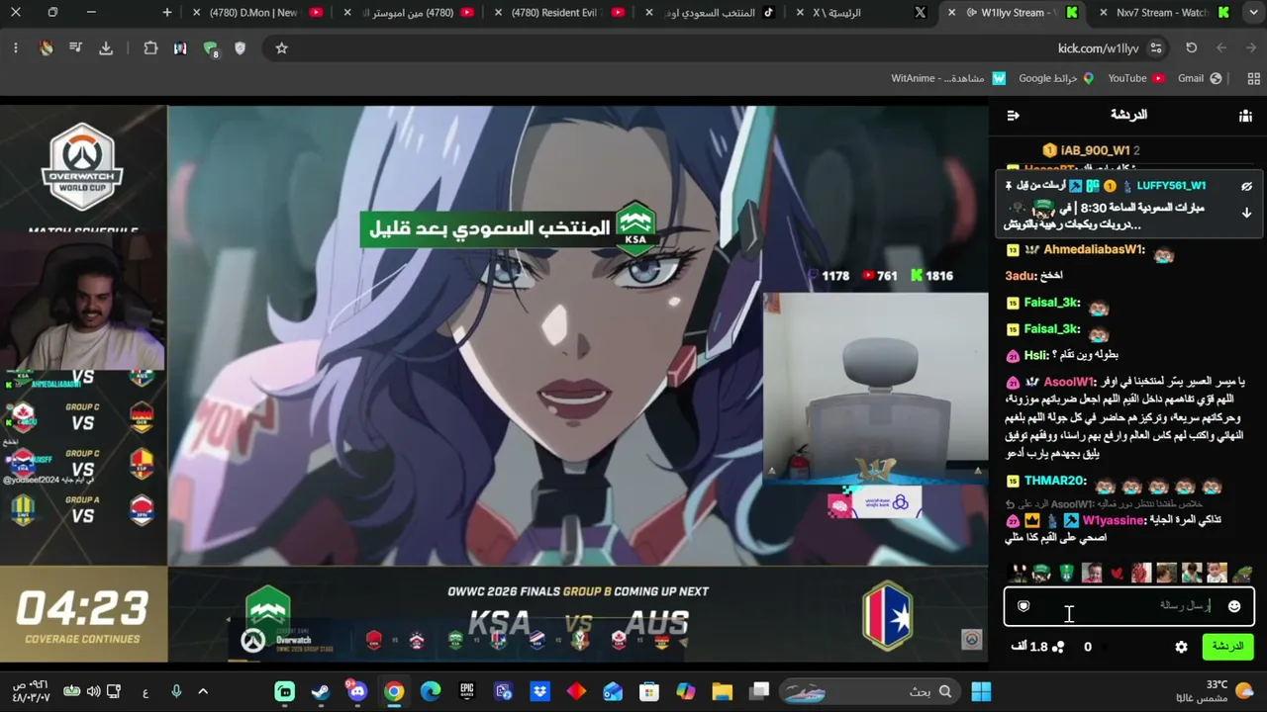Open the emoji picker in chat input
The width and height of the screenshot is (1267, 712).
pos(1234,606)
